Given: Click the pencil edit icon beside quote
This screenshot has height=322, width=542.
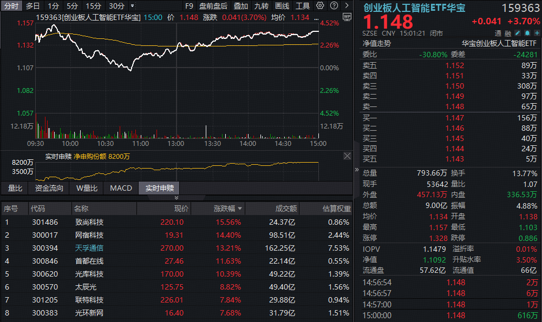Looking at the screenshot, I should coord(516,33).
